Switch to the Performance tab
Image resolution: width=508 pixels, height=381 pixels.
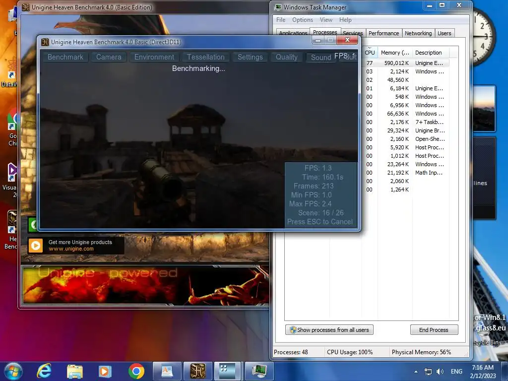click(x=383, y=33)
